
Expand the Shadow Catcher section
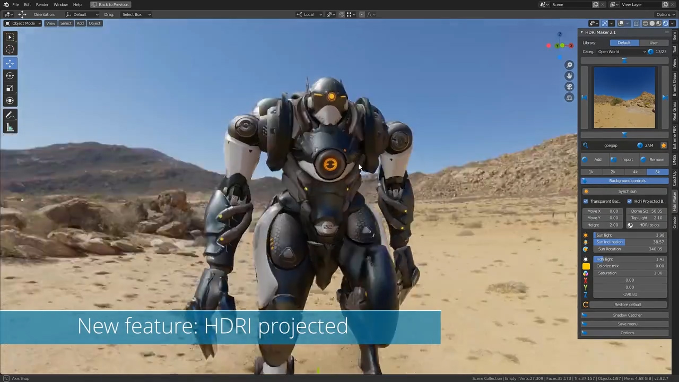[625, 315]
